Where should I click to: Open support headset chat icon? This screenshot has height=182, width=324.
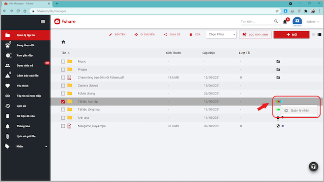tap(314, 167)
